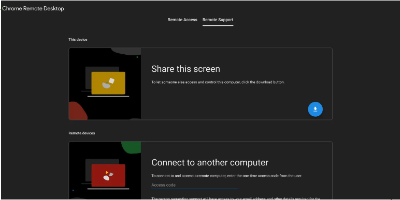Click the Chrome Remote Desktop title

33,8
